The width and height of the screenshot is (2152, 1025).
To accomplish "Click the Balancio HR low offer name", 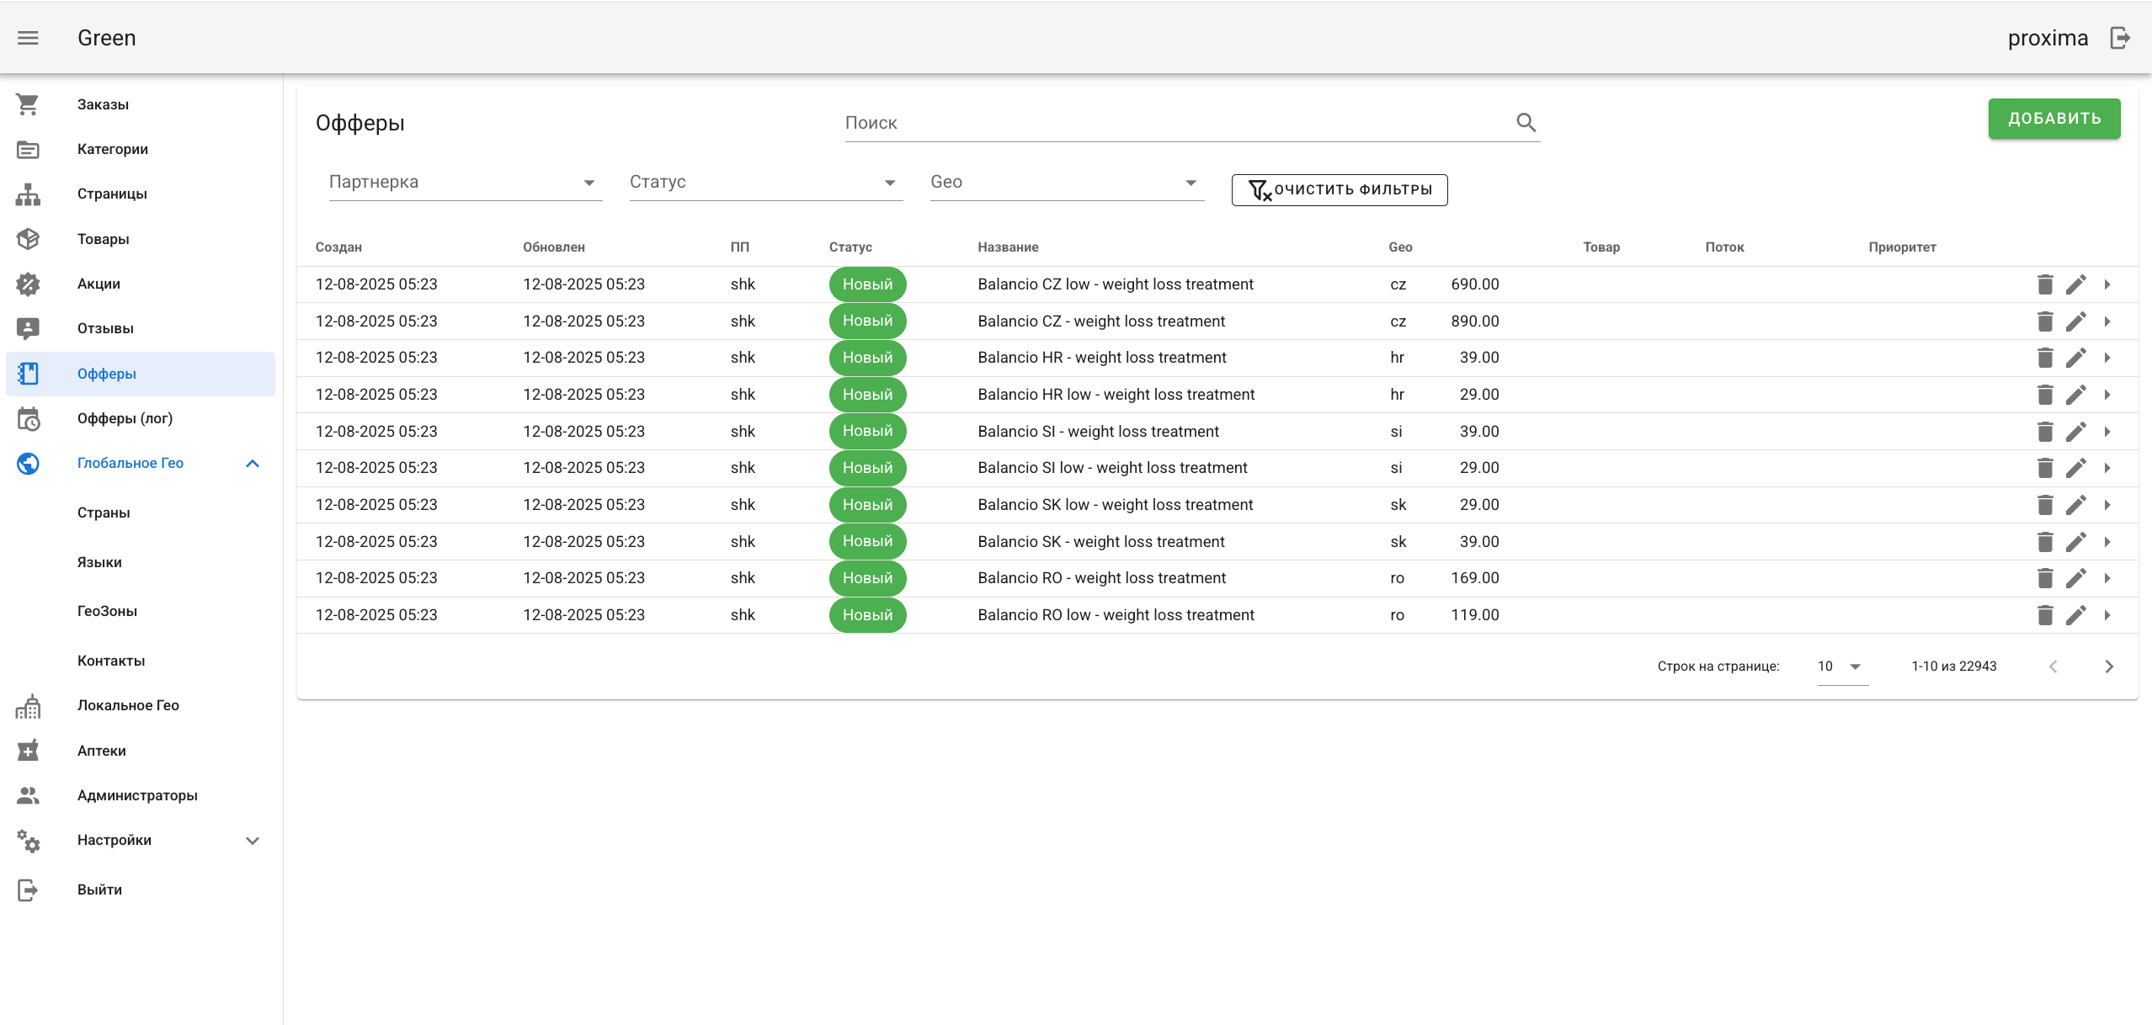I will (1116, 395).
